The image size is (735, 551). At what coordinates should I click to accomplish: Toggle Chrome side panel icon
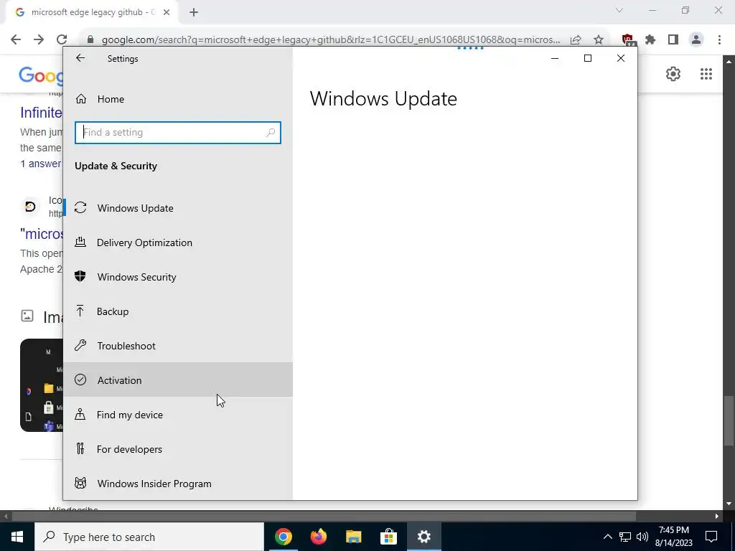[673, 40]
